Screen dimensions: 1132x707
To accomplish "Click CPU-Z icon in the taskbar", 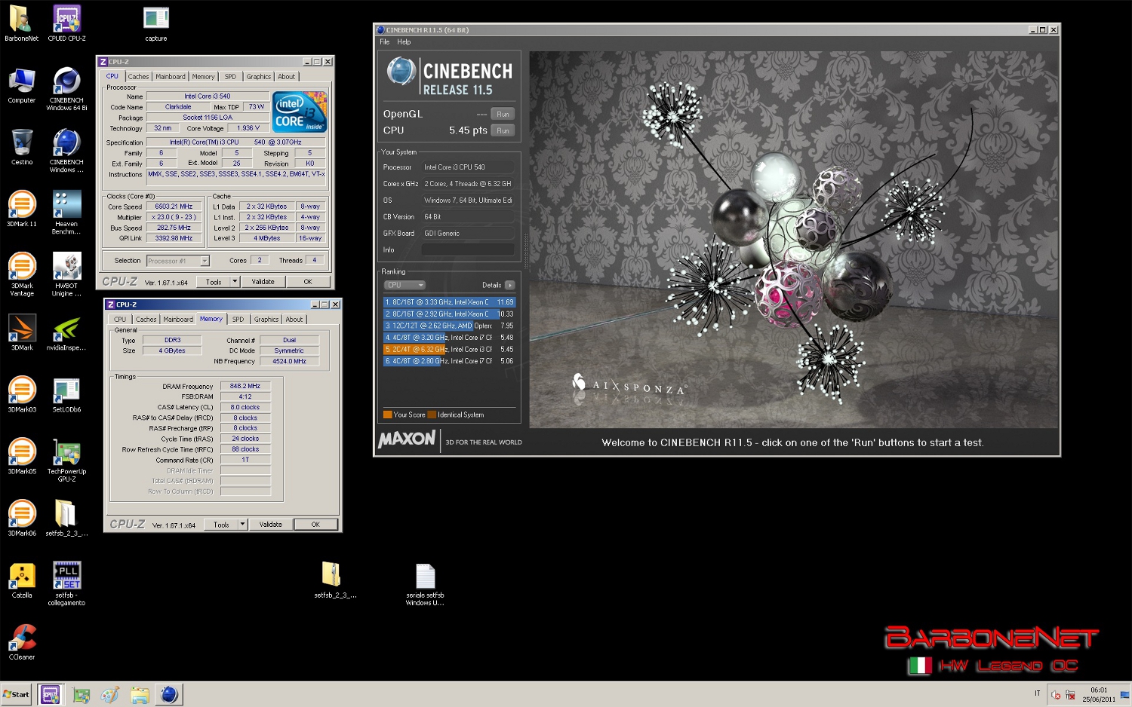I will (x=51, y=694).
